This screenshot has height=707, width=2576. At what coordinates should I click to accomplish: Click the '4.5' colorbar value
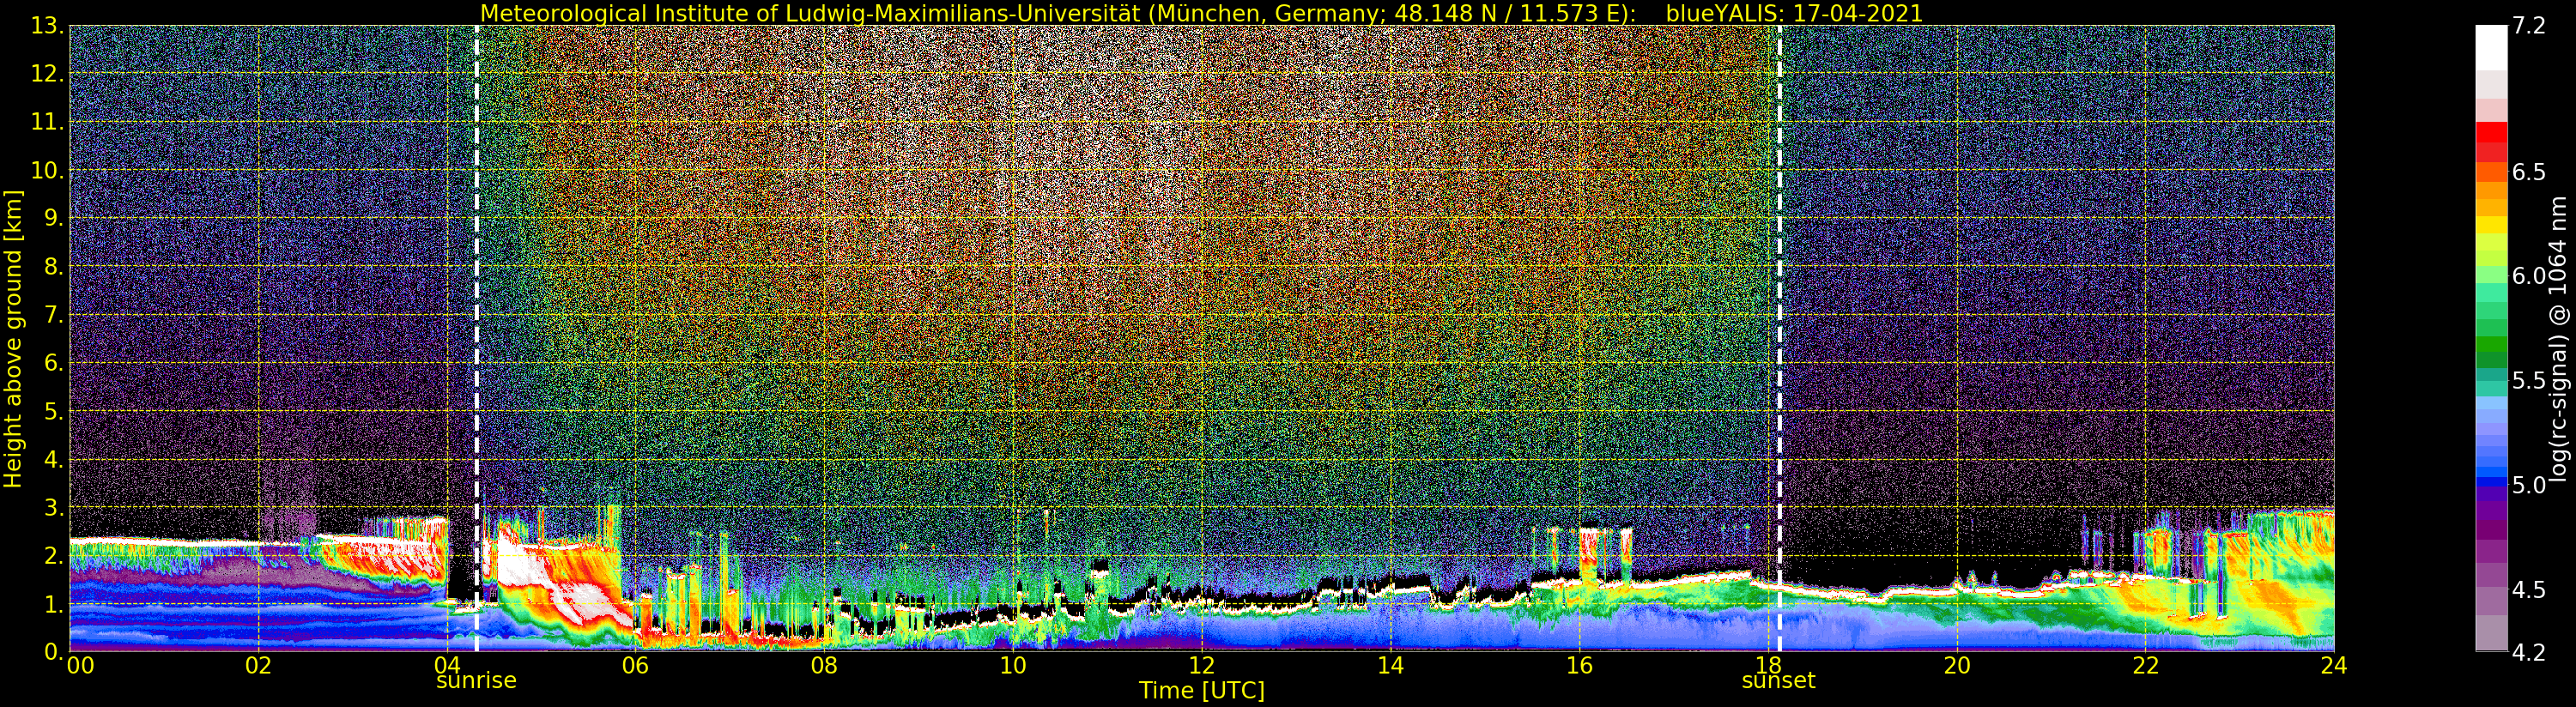coord(2529,590)
